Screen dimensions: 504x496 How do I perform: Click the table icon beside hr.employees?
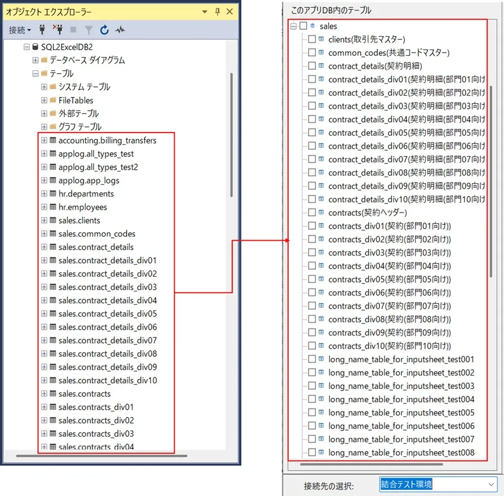tap(53, 207)
